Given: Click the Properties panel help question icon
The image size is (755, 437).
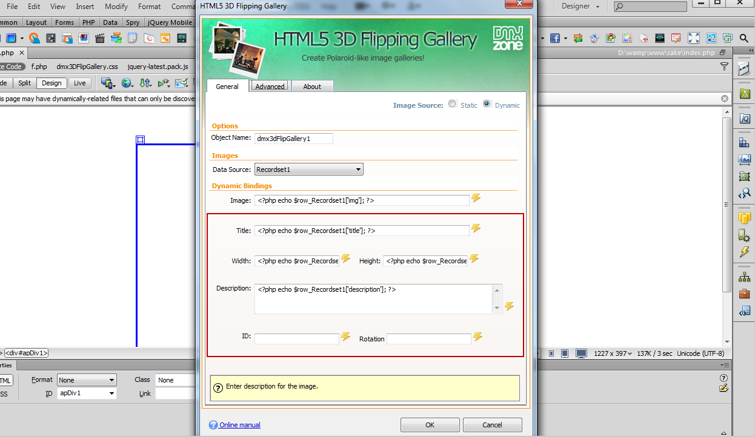Looking at the screenshot, I should point(723,378).
